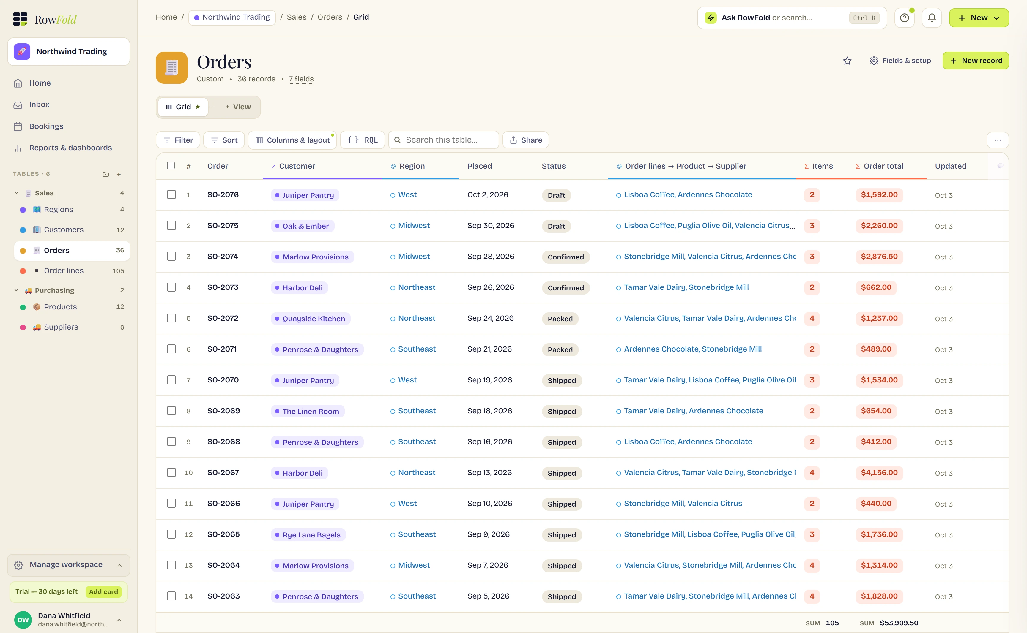Click the Search this table field
The image size is (1027, 633).
point(443,140)
